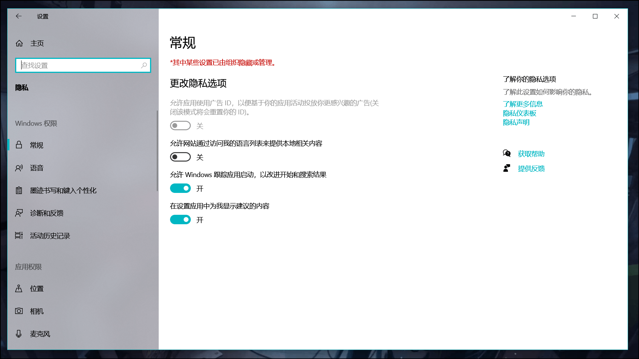Image resolution: width=639 pixels, height=359 pixels.
Task: Click the people icon for 诊断和反馈
Action: [x=19, y=213]
